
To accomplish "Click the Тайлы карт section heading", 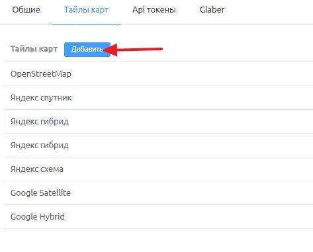I will click(34, 49).
